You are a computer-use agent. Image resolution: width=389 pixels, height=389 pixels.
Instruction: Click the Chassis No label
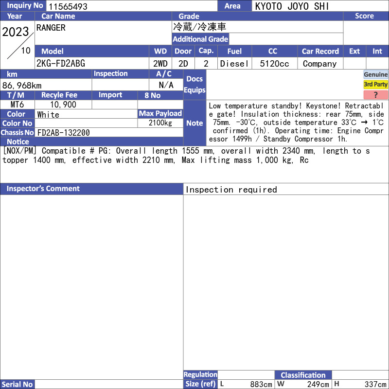pos(17,132)
